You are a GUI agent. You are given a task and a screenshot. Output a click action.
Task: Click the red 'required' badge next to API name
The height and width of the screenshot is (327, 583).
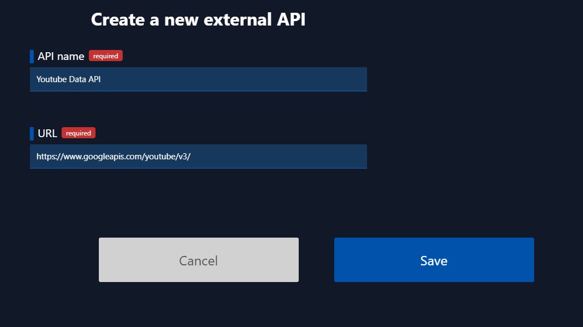[105, 56]
